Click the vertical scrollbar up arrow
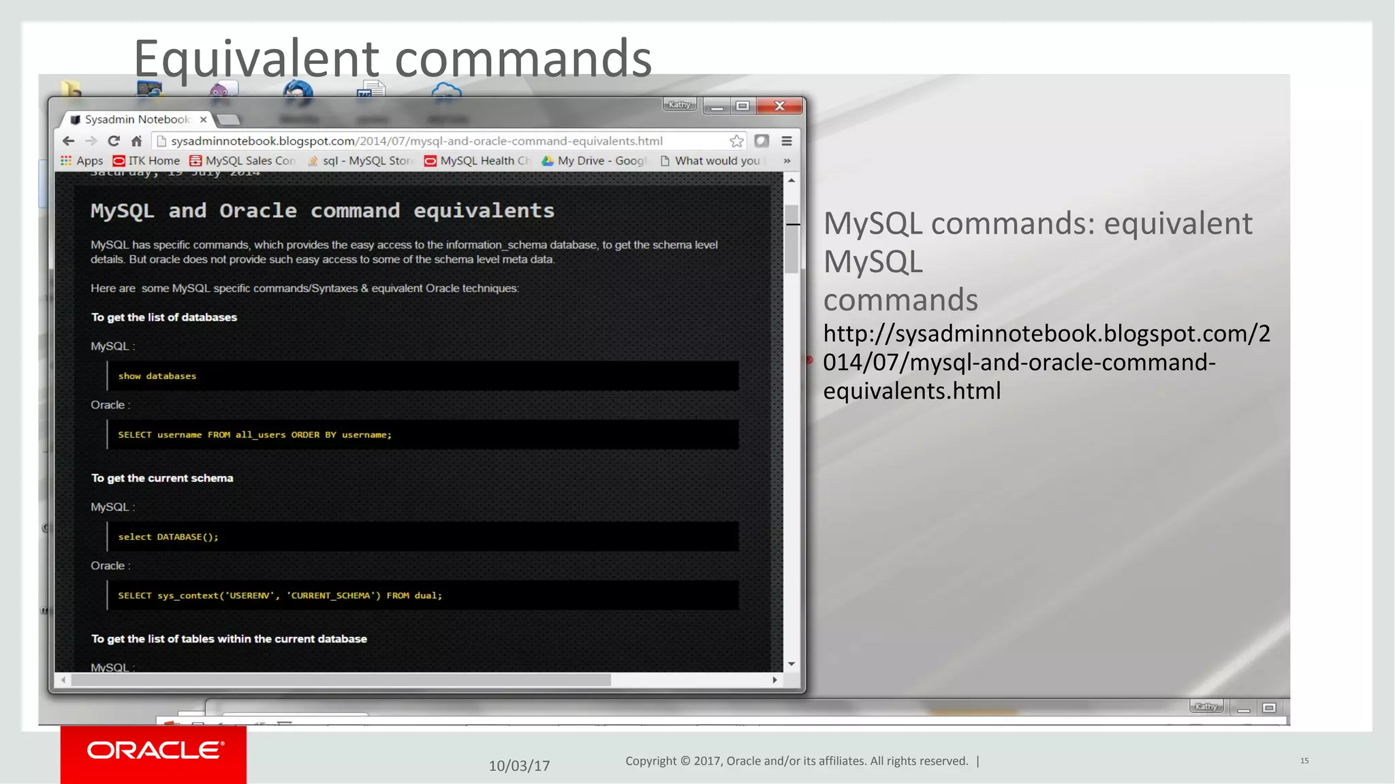 coord(791,180)
